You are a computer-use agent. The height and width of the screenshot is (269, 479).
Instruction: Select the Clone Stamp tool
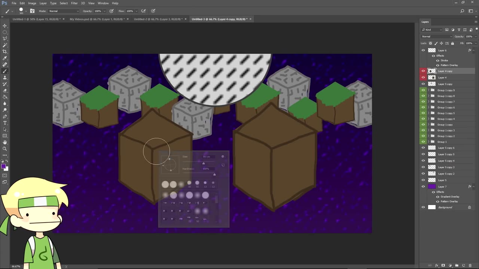(x=5, y=77)
